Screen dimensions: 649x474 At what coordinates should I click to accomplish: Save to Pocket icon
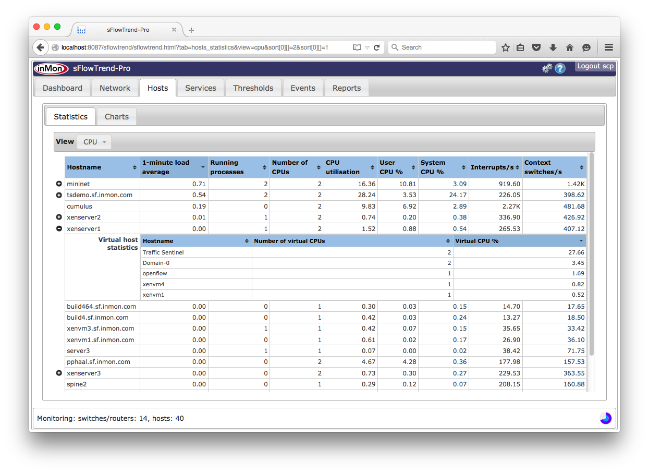pos(536,47)
